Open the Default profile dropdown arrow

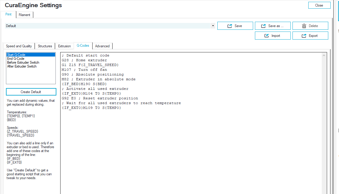point(213,26)
